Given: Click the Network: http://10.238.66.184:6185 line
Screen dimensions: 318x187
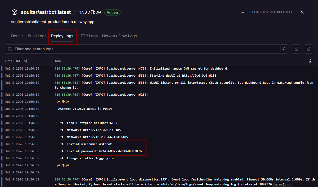Looking at the screenshot, I should pyautogui.click(x=159, y=137).
